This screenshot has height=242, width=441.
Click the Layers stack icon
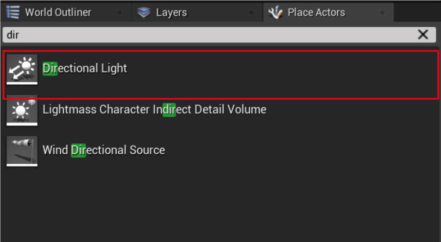pyautogui.click(x=144, y=12)
